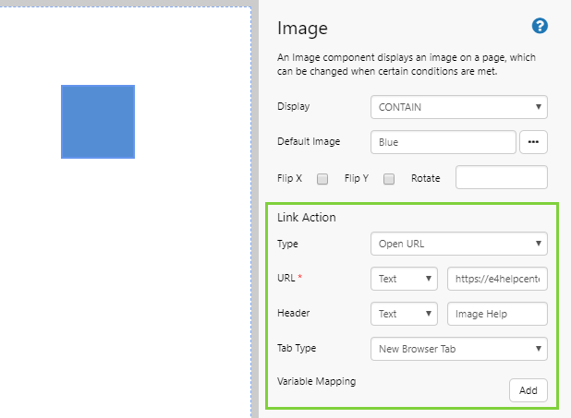Expand the Tab Type dropdown
The image size is (571, 418).
click(458, 349)
